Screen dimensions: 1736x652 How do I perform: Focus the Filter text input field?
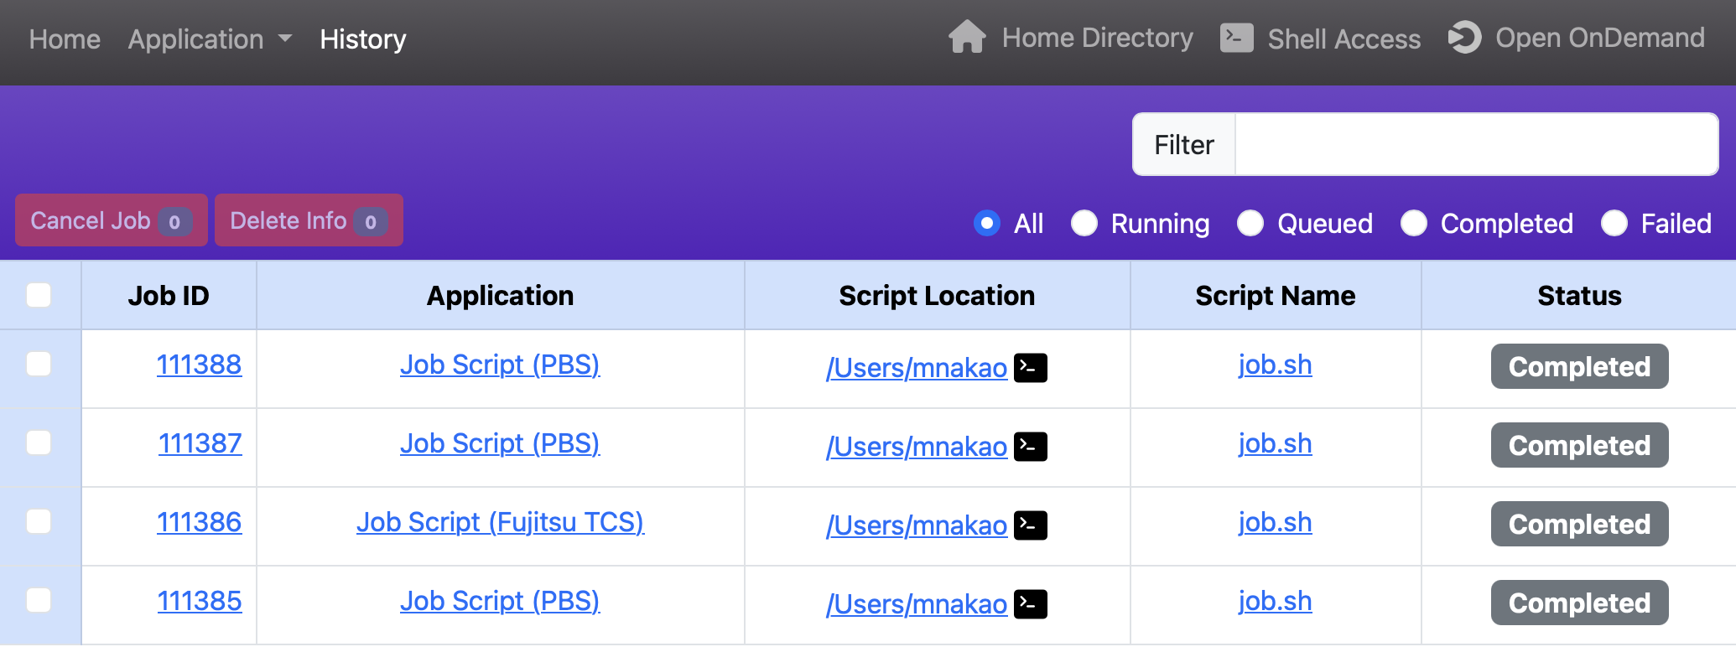pos(1475,145)
